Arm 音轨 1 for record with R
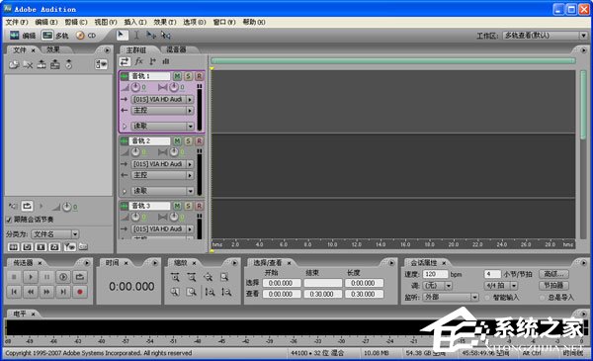The height and width of the screenshot is (361, 593). [x=199, y=76]
